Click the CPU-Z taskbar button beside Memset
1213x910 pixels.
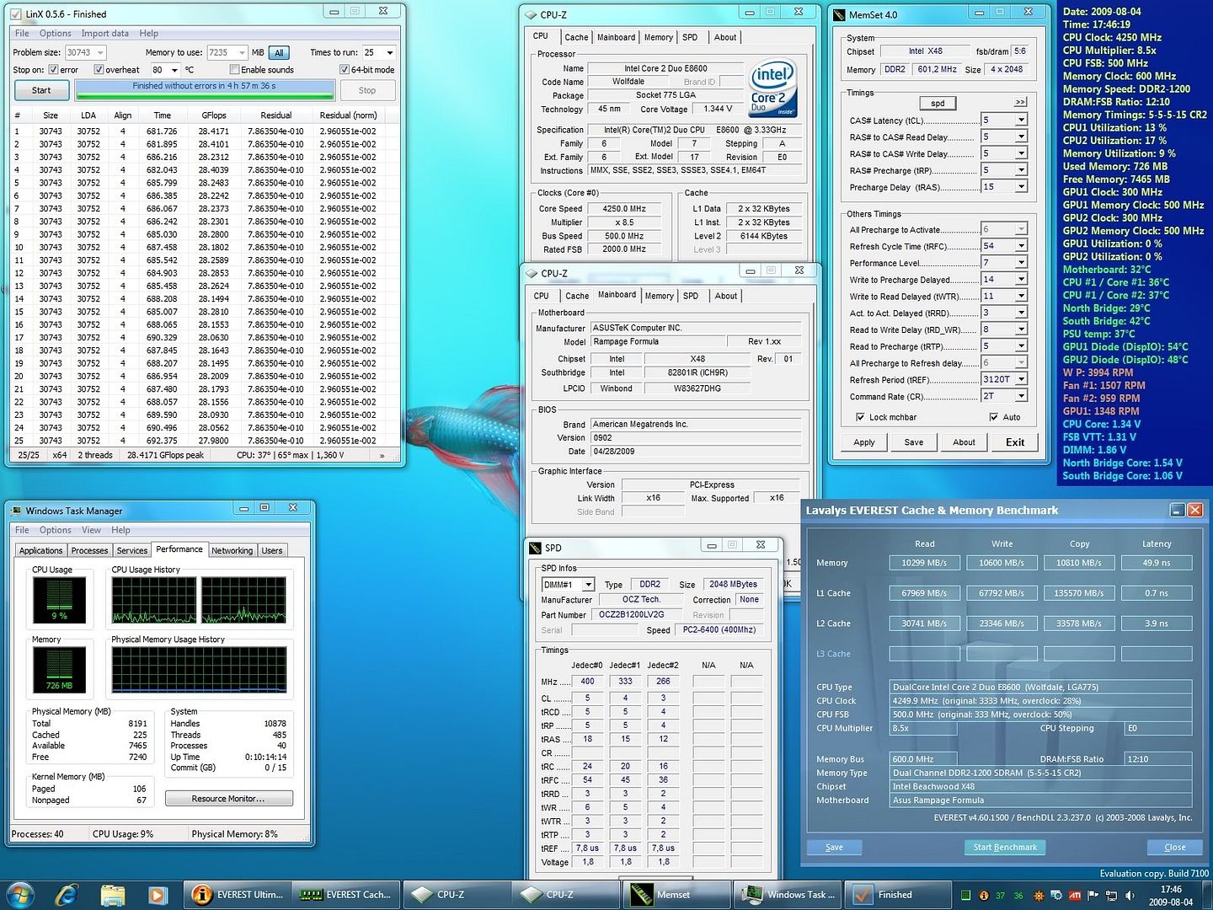[x=564, y=894]
